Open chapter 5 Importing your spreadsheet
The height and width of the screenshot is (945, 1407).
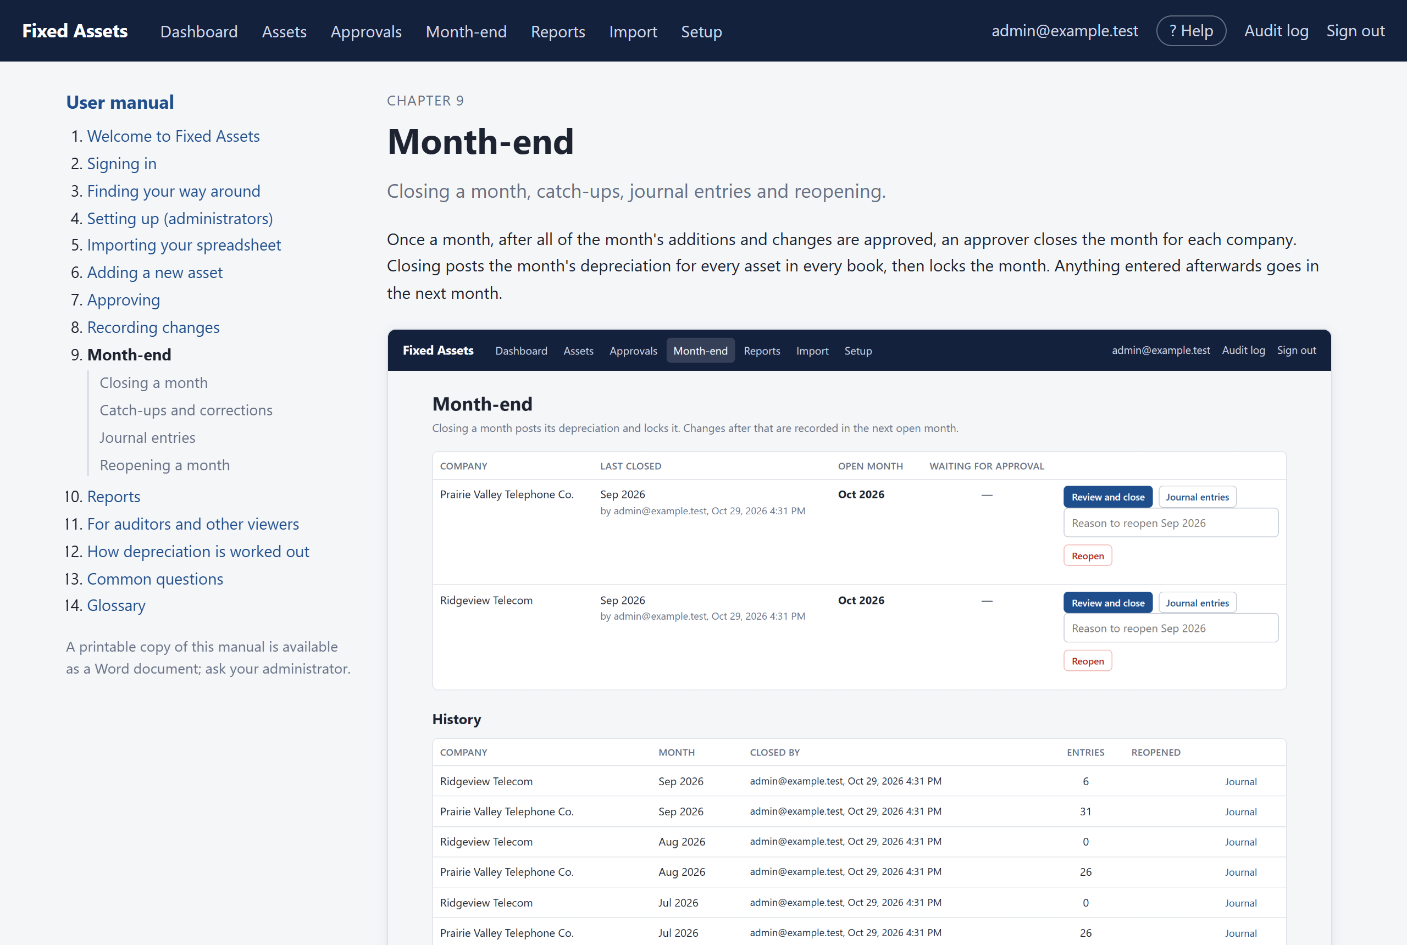tap(184, 244)
